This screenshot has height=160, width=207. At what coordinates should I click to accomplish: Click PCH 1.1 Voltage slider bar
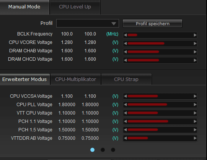point(160,121)
